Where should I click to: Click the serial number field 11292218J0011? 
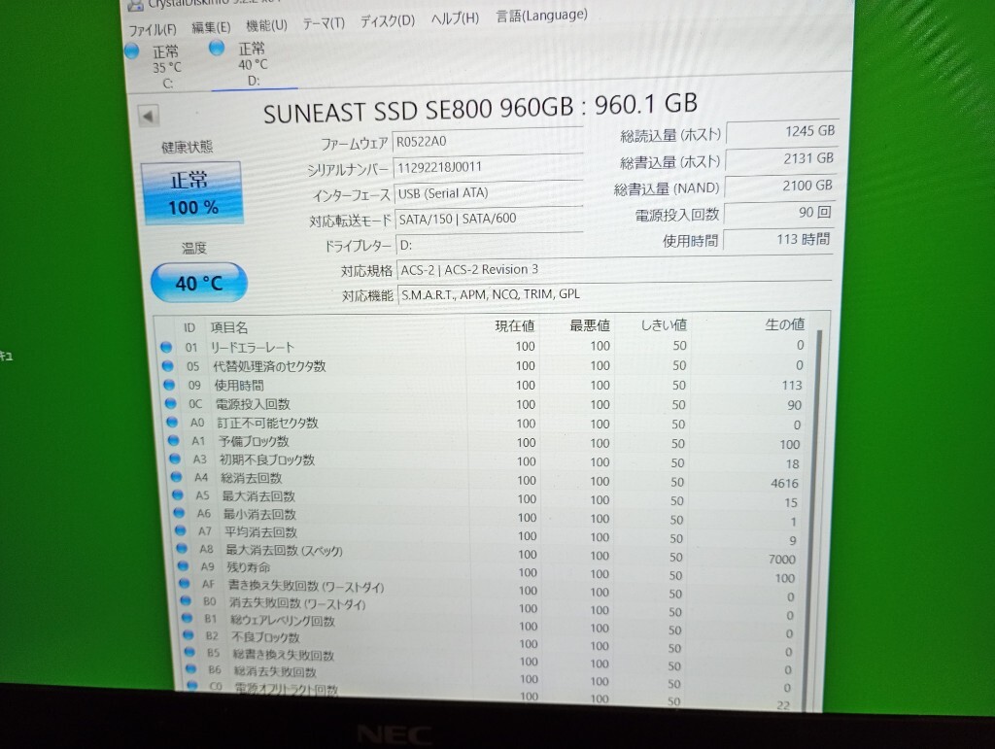[488, 167]
